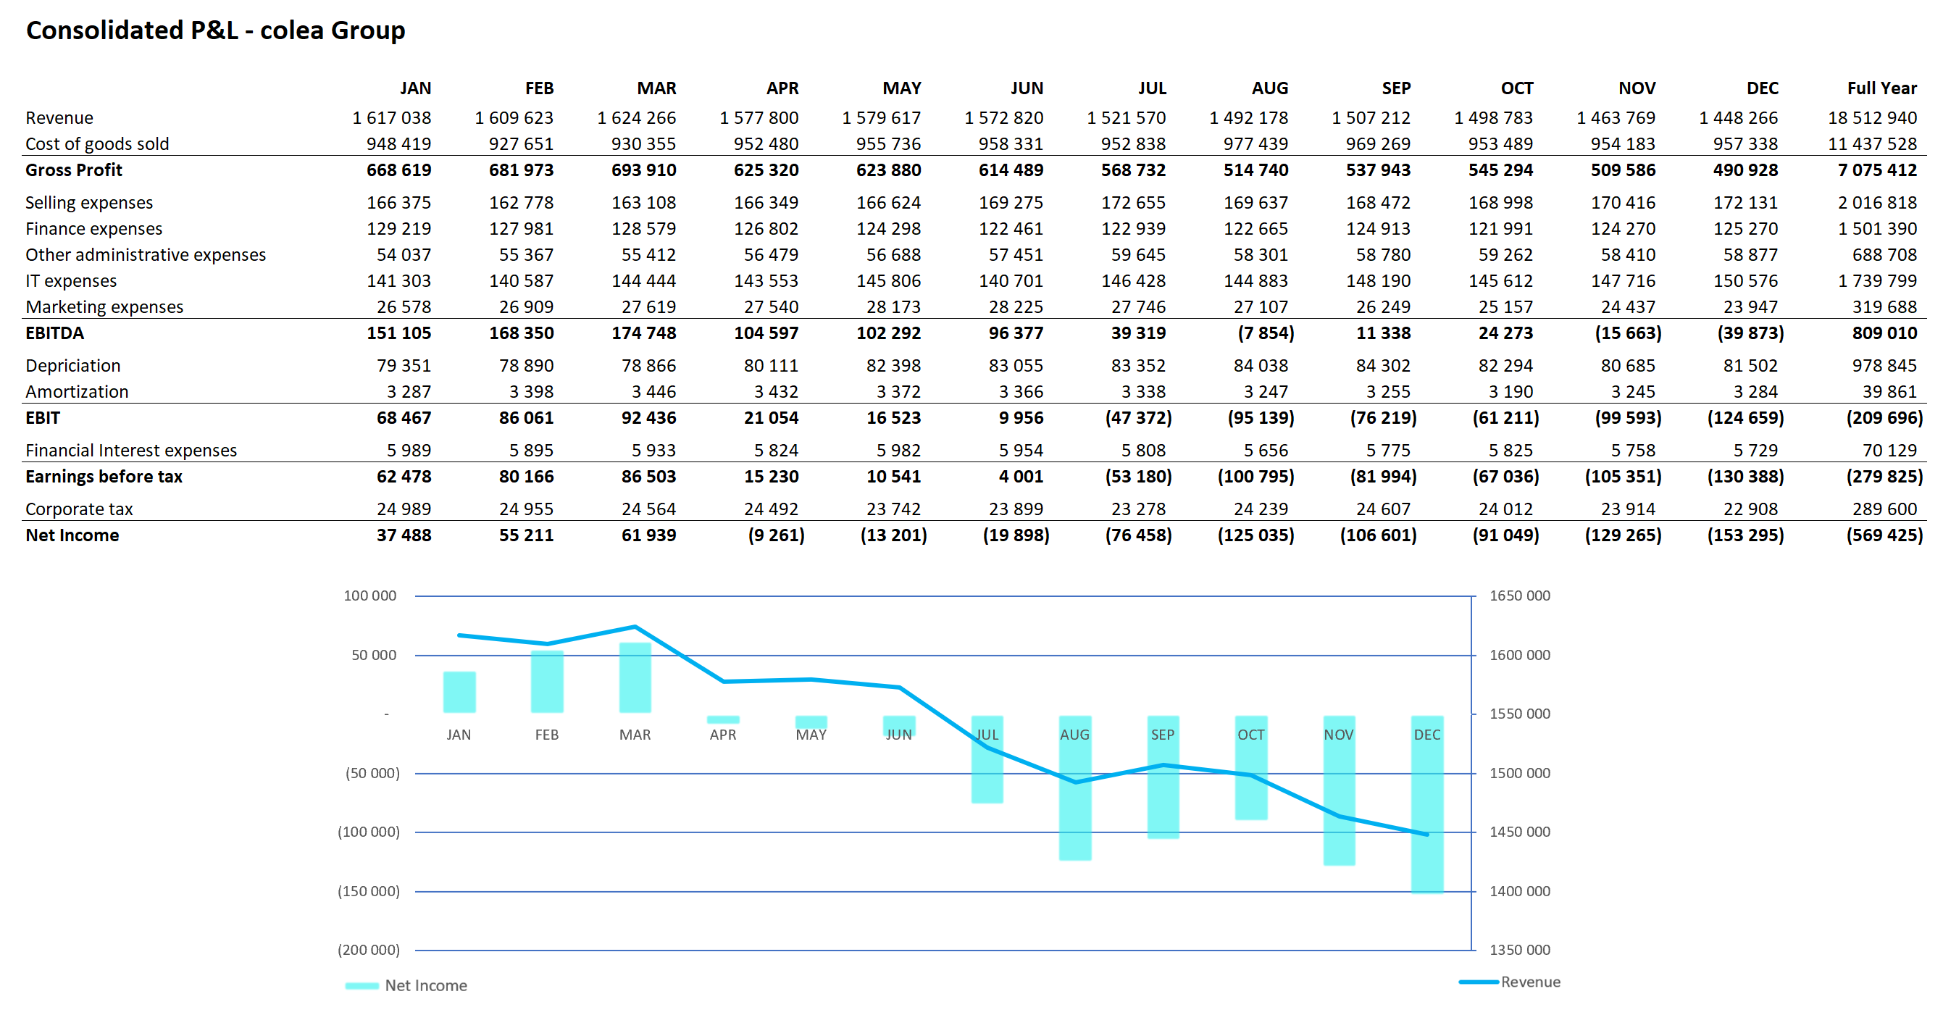Click JUL Revenue value 1 521 570
1943x1015 pixels.
[x=1126, y=117]
